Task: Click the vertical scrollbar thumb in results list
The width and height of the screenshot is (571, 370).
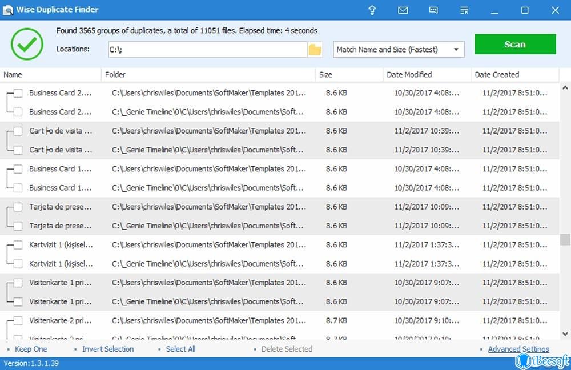Action: coord(565,239)
